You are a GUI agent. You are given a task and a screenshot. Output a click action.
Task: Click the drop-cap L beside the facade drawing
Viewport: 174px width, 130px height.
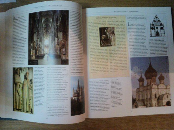(x=129, y=24)
